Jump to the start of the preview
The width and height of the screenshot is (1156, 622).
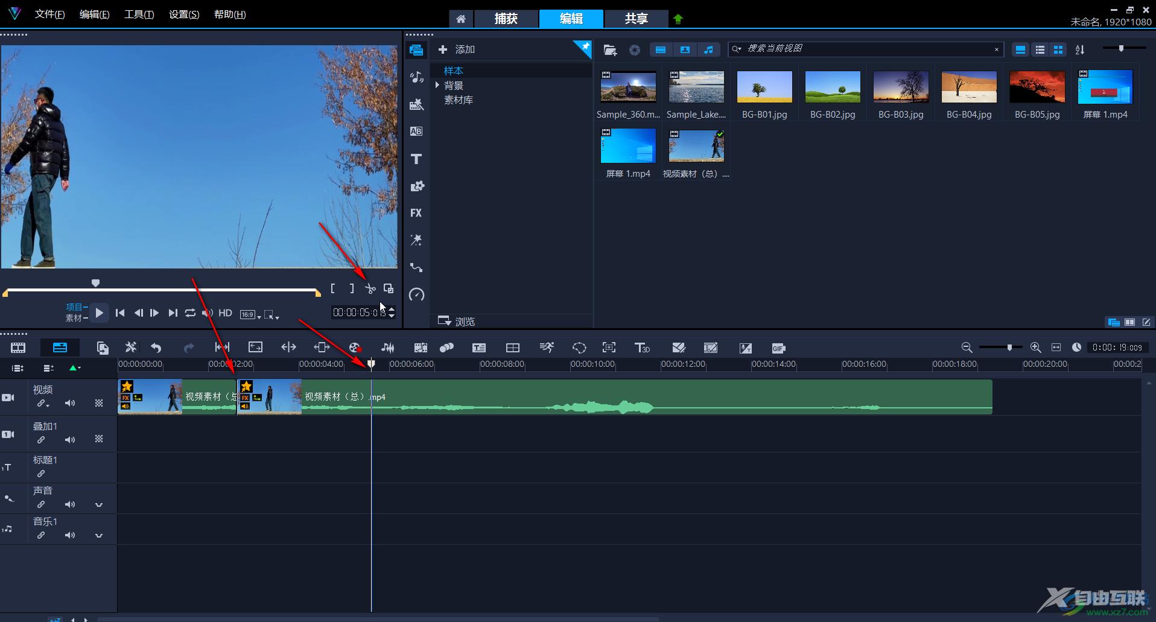point(120,313)
